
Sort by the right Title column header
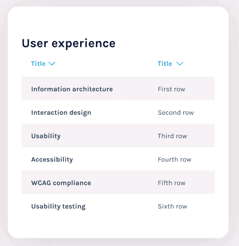170,64
